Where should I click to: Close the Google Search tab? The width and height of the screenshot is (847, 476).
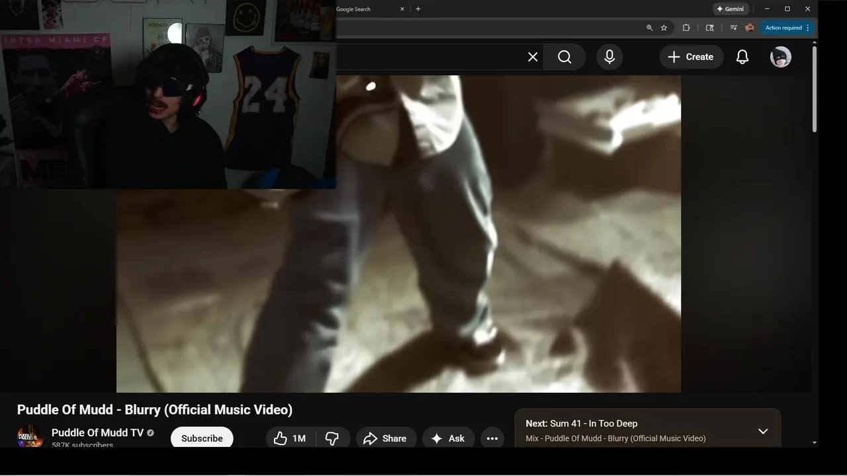click(402, 9)
